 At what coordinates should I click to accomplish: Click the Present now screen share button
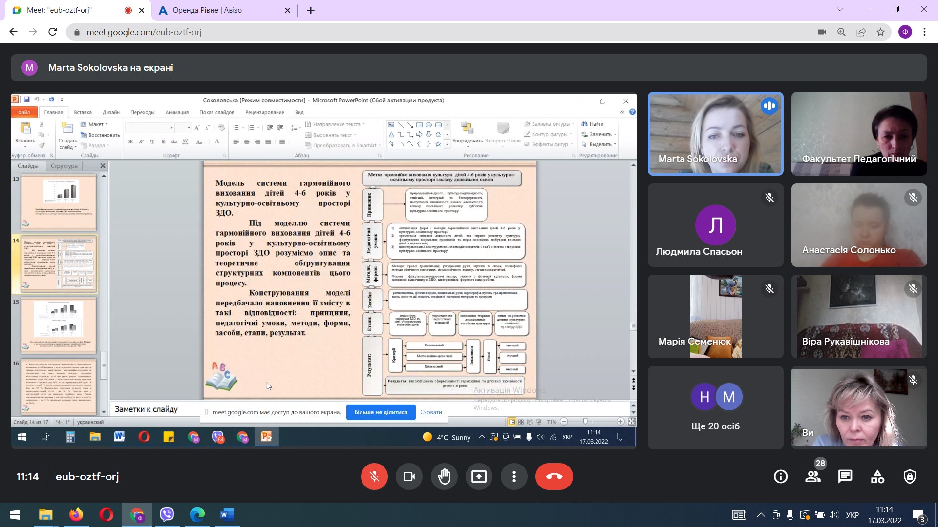[x=479, y=476]
